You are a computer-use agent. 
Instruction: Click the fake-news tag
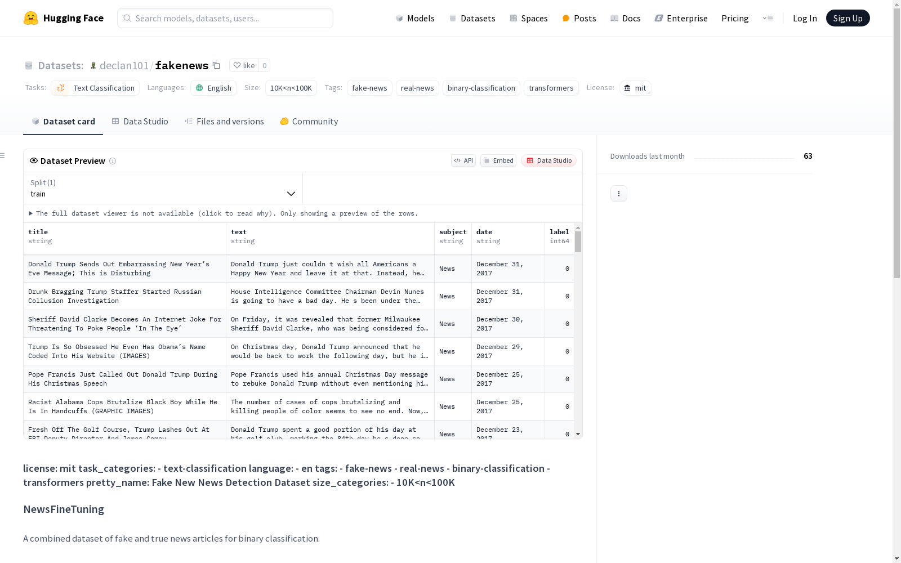[369, 88]
